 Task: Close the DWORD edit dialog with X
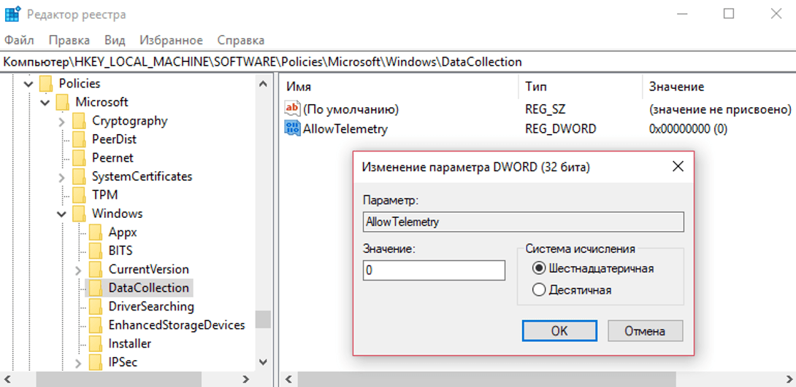click(x=678, y=167)
